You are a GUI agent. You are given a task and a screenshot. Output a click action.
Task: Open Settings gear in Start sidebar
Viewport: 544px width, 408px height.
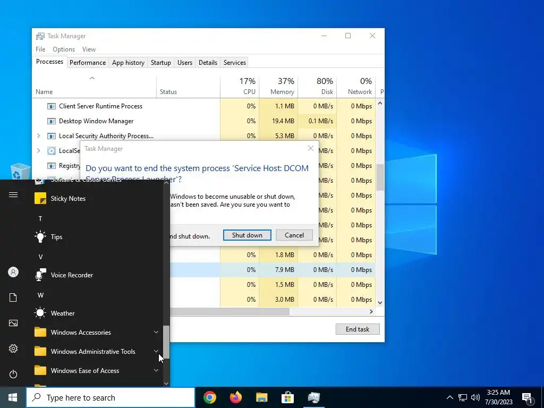click(13, 348)
